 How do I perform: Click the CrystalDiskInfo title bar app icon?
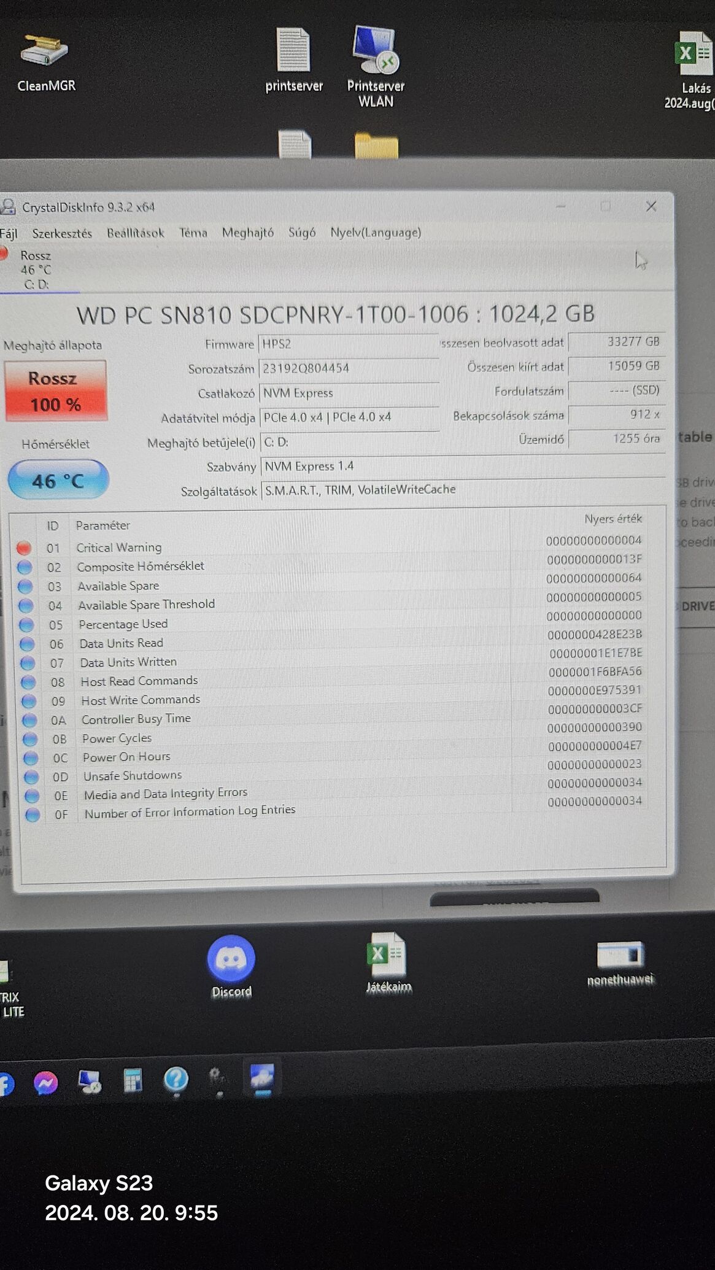pos(8,207)
